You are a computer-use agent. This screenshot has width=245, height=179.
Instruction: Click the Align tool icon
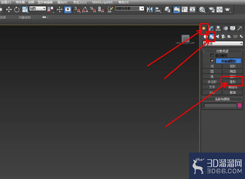pos(158,10)
